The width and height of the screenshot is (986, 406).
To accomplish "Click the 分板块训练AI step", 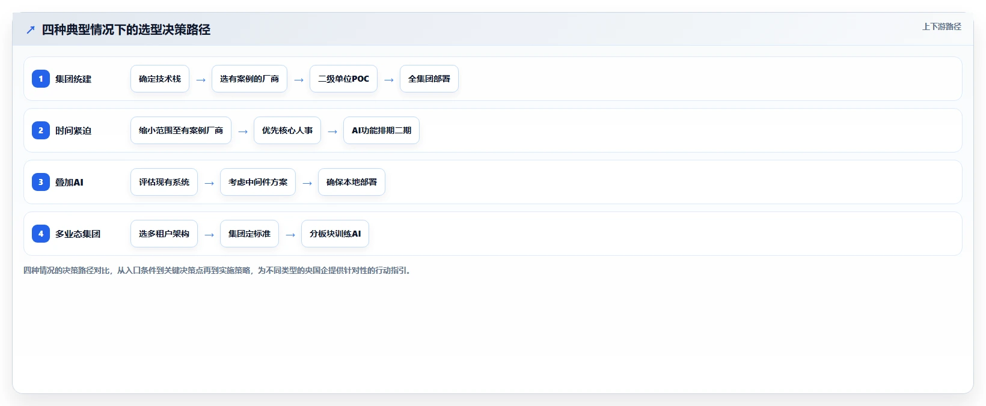I will [x=335, y=234].
